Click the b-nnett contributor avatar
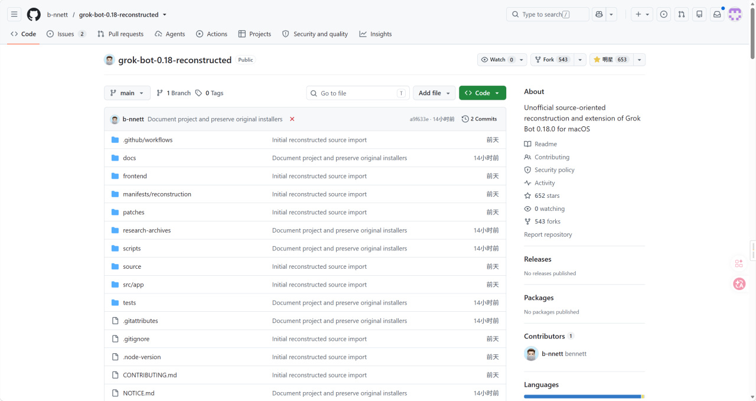 [x=531, y=354]
